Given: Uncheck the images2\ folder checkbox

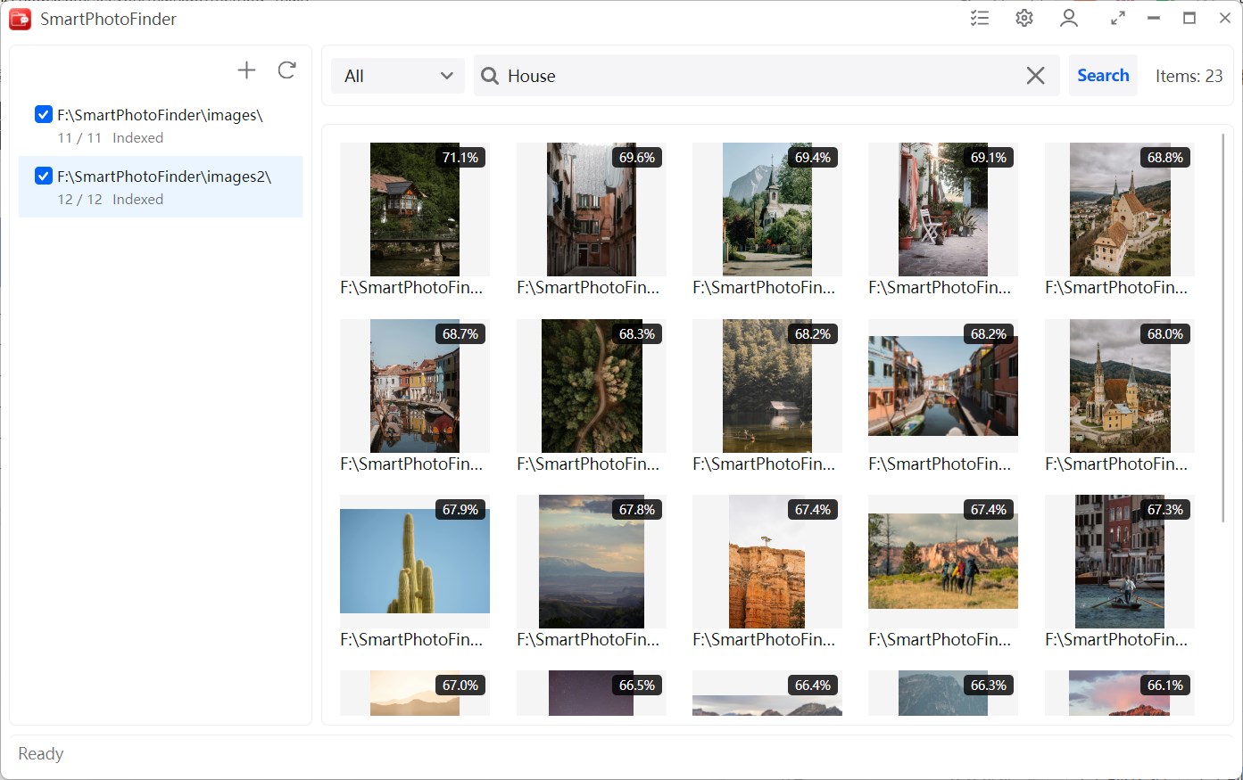Looking at the screenshot, I should (x=44, y=176).
